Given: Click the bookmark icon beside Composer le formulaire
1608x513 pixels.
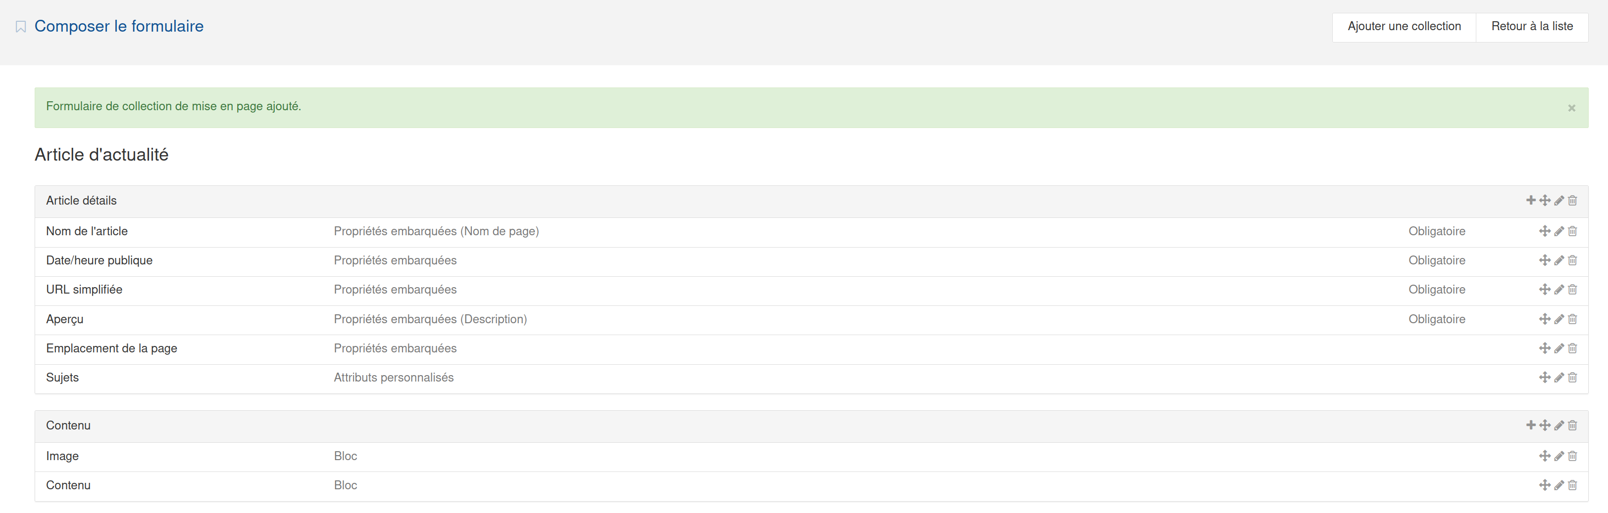Looking at the screenshot, I should (x=21, y=27).
